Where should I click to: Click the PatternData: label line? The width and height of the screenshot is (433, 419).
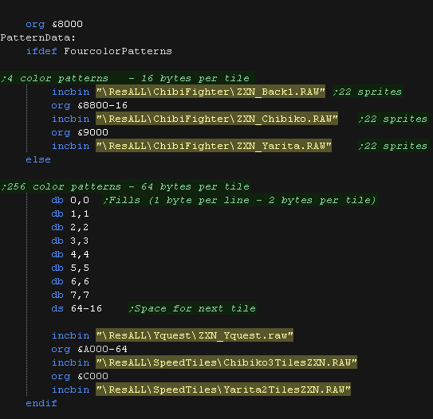(37, 37)
